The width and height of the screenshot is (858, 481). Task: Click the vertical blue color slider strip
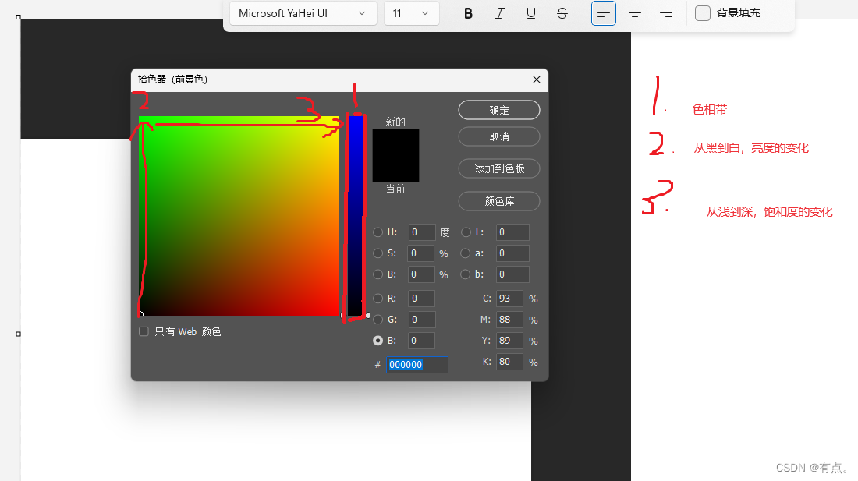pyautogui.click(x=356, y=216)
